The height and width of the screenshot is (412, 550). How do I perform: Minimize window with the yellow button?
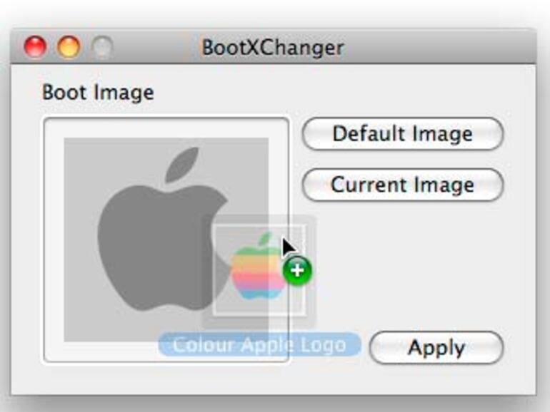point(69,48)
